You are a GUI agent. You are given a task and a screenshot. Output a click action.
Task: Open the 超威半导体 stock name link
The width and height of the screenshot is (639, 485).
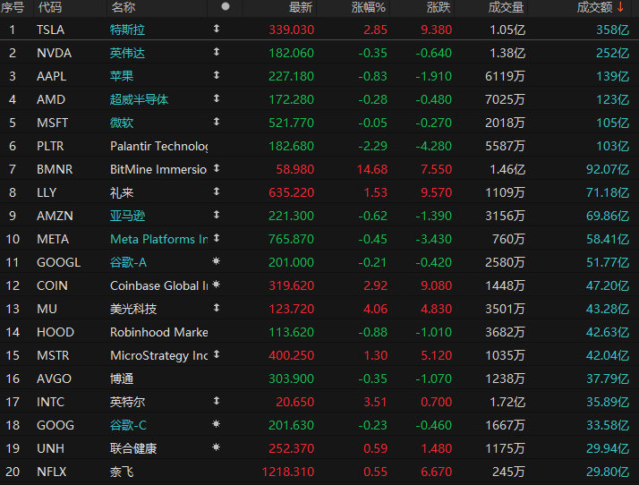coord(139,99)
